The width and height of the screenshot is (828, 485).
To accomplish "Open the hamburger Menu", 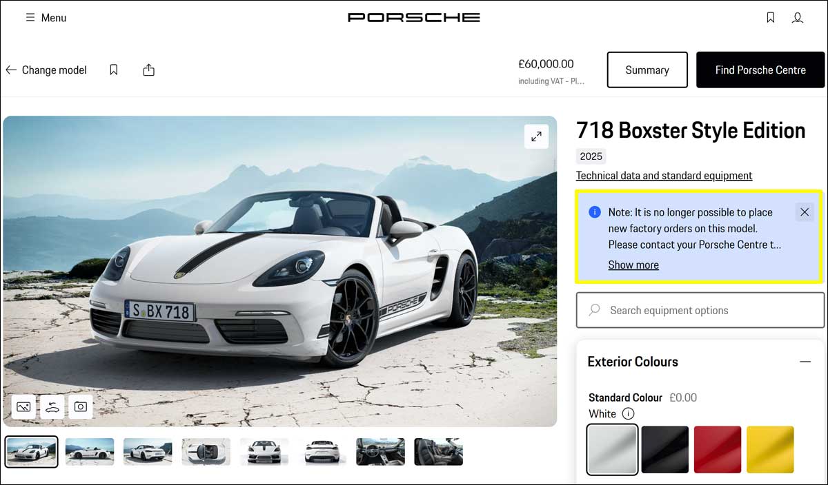I will 46,18.
